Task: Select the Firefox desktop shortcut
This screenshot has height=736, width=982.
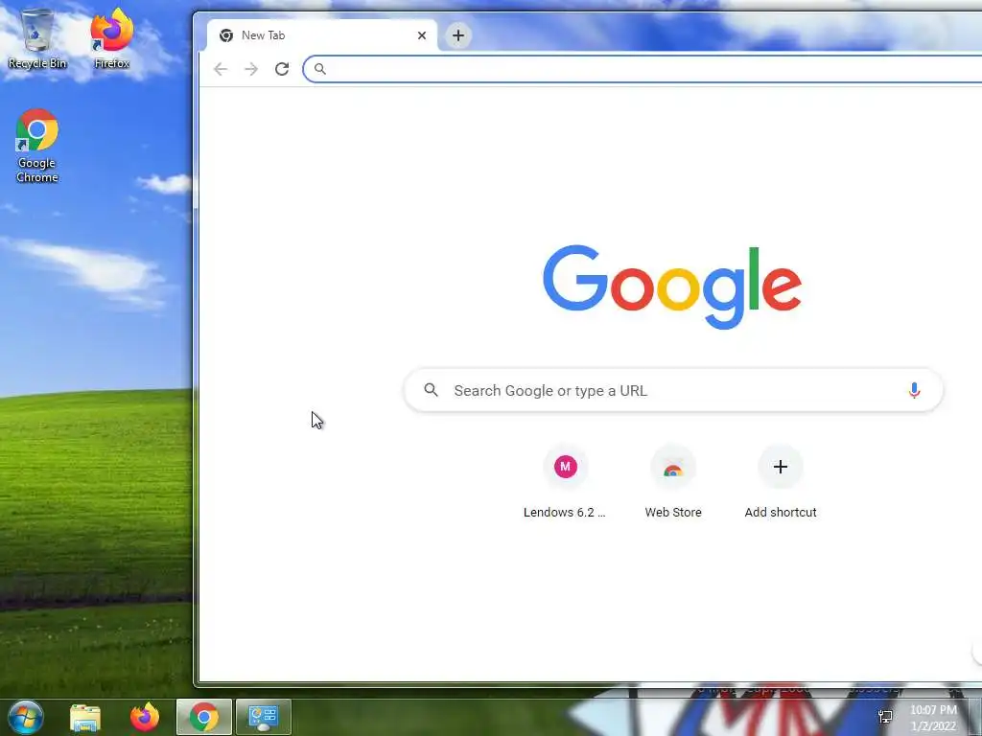Action: click(111, 38)
